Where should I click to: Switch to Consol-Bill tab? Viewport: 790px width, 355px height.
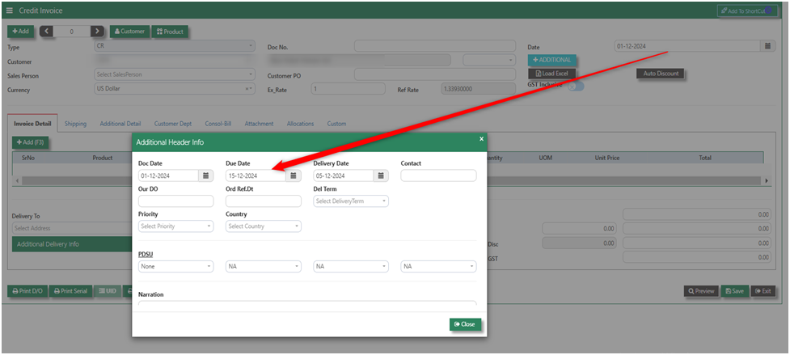218,124
